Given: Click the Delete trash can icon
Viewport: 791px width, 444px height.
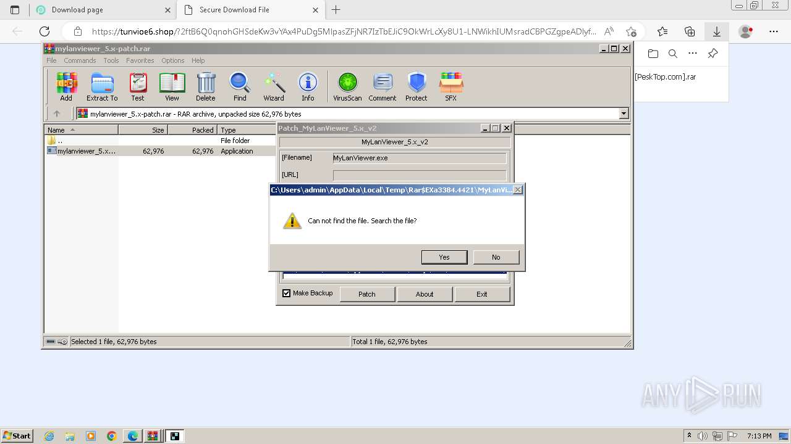Looking at the screenshot, I should 206,86.
